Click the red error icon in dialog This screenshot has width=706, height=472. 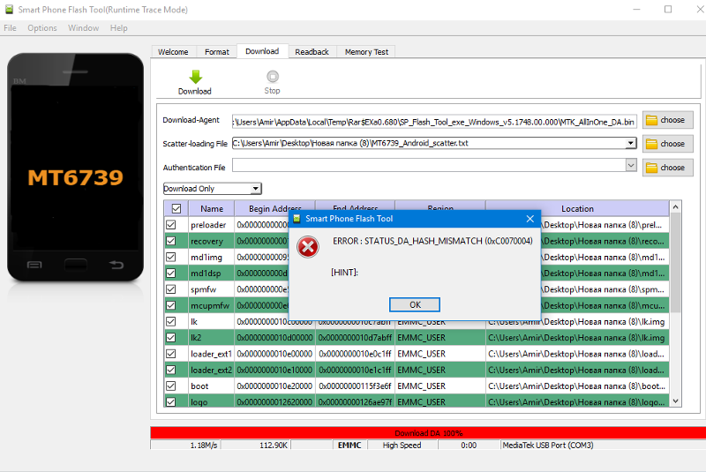click(308, 247)
